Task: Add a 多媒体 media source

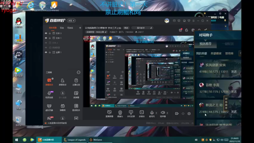Action: (142, 114)
